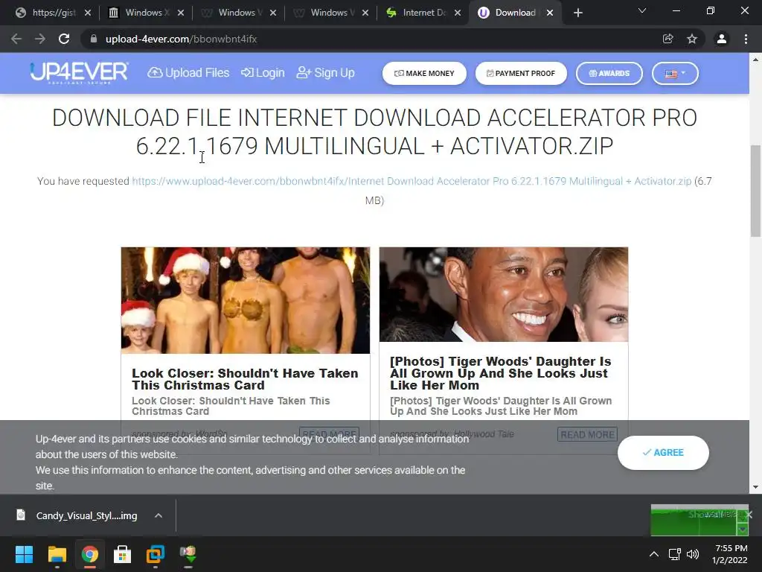The height and width of the screenshot is (572, 762).
Task: Open Microsoft Store from the taskbar
Action: [123, 554]
